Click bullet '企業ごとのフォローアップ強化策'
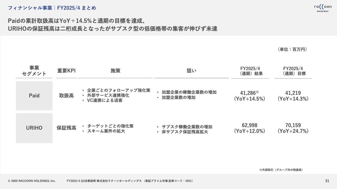 (x=118, y=90)
